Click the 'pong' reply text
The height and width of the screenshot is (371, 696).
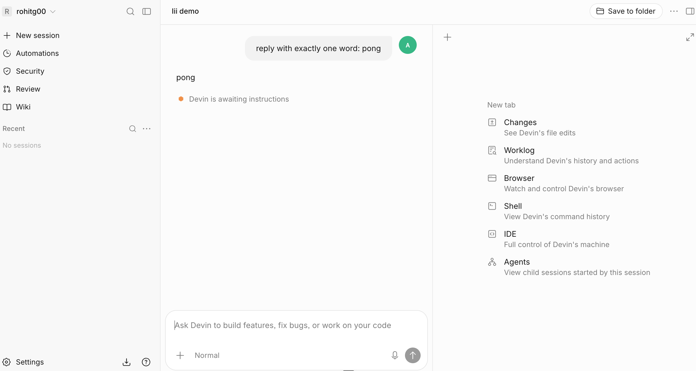pyautogui.click(x=185, y=77)
